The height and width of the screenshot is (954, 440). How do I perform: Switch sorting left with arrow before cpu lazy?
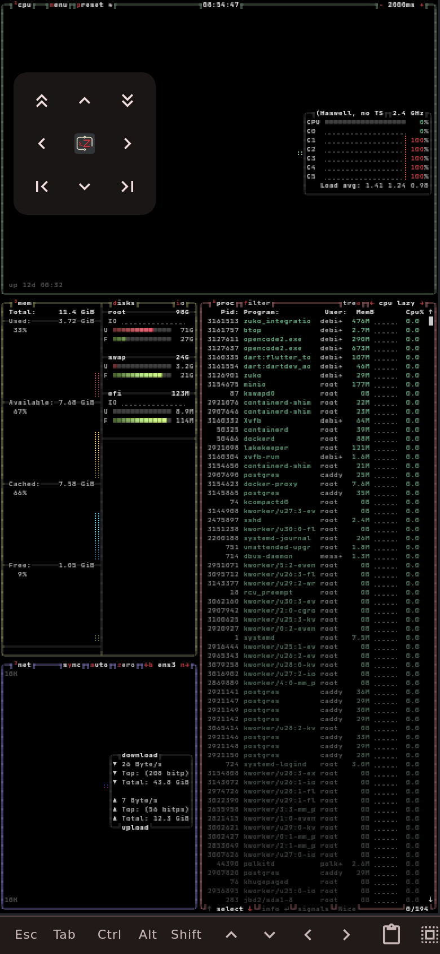pos(372,303)
